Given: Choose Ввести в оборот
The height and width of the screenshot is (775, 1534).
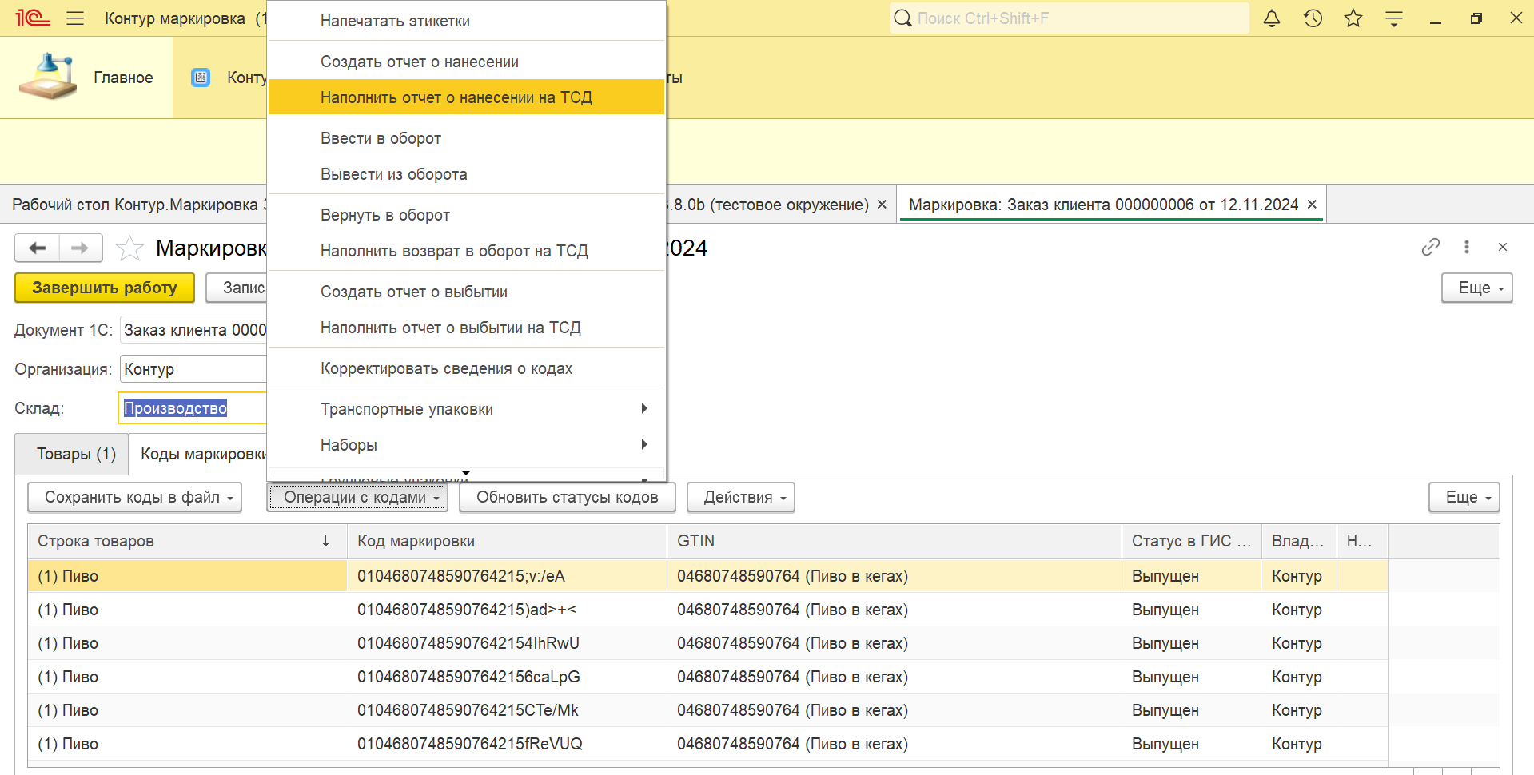Looking at the screenshot, I should (466, 138).
